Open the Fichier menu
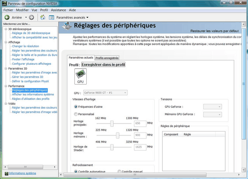This screenshot has width=248, height=179. click(x=8, y=10)
